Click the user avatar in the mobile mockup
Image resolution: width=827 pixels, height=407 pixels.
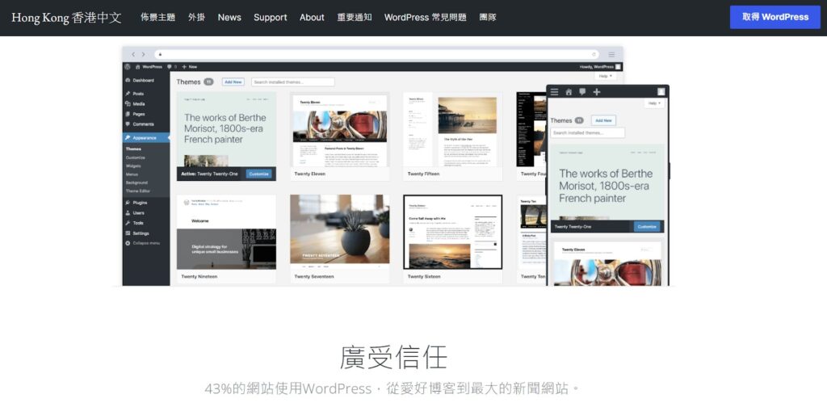(x=661, y=92)
